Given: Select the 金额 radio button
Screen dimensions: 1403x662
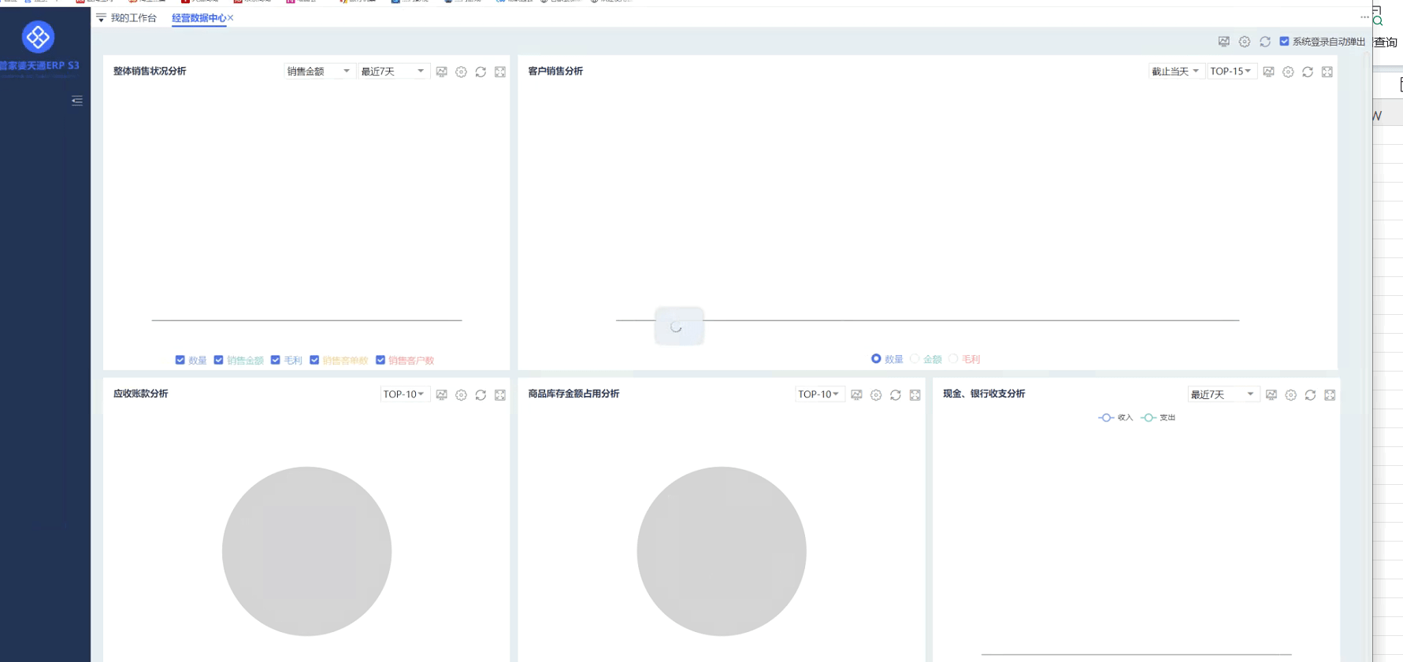Looking at the screenshot, I should pos(915,359).
